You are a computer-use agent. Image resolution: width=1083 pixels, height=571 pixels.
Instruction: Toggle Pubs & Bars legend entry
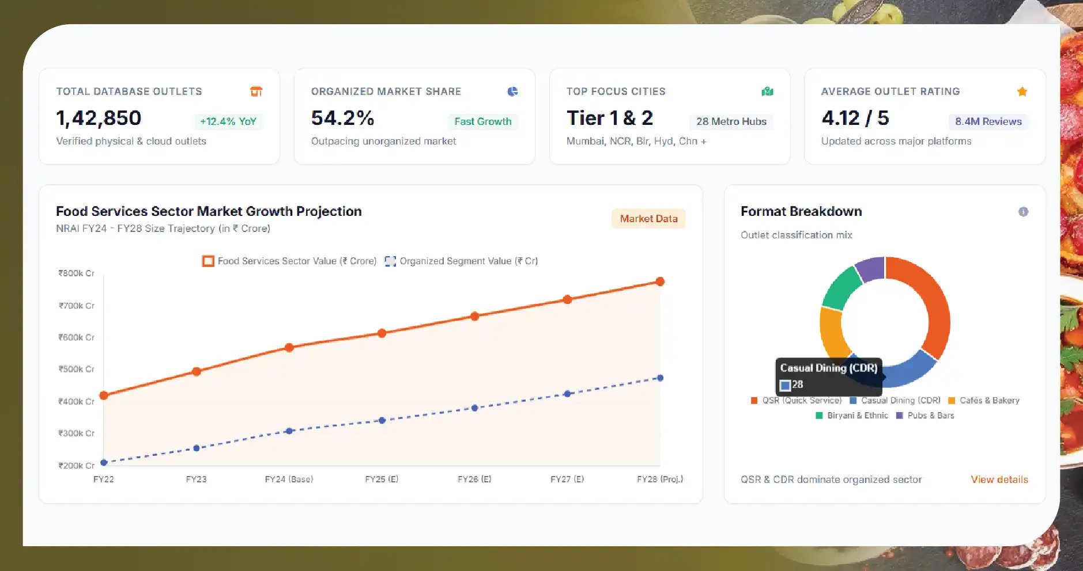[925, 416]
